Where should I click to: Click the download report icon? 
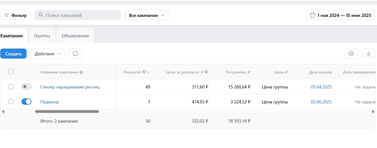click(369, 54)
